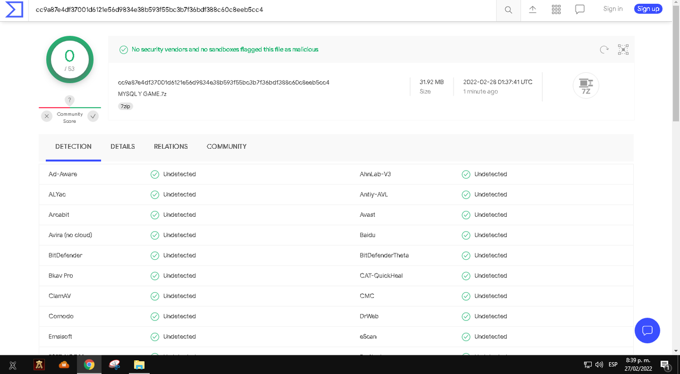Click the AhnLab-V3 undetected check icon

[x=466, y=174]
